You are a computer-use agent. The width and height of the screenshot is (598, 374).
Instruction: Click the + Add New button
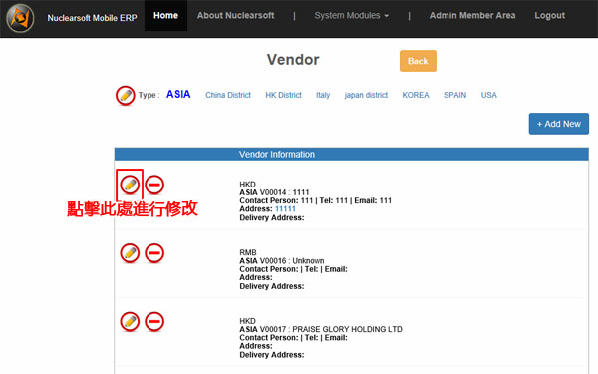click(x=559, y=124)
